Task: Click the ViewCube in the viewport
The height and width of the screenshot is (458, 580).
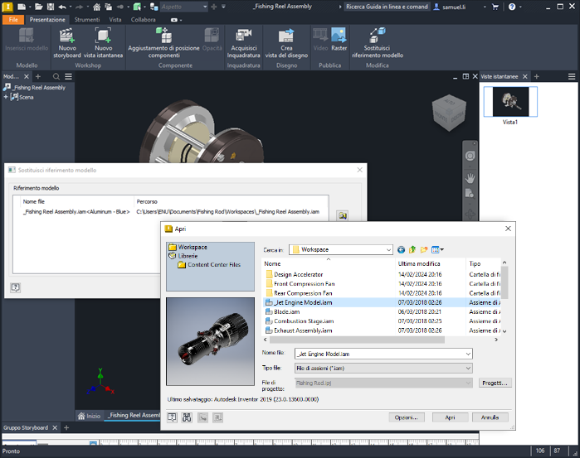Action: point(449,113)
